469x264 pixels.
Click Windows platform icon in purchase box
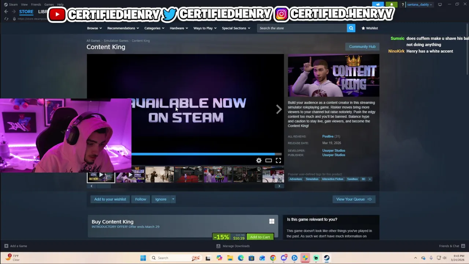(x=272, y=221)
